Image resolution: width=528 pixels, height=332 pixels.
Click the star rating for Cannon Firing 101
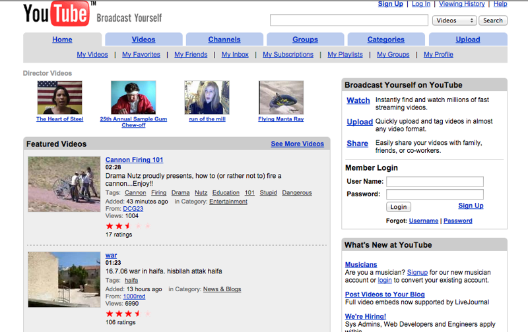(128, 226)
